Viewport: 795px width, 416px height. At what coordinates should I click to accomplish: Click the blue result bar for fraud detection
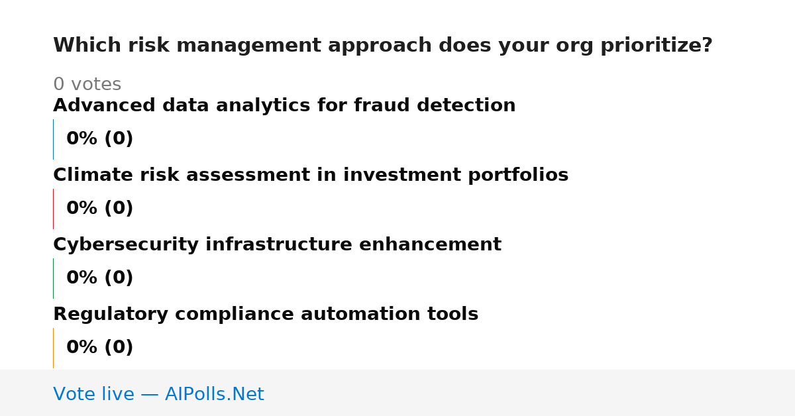(53, 139)
